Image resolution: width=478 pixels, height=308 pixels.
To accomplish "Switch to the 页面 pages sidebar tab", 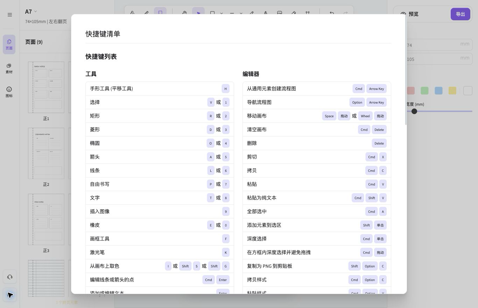I will 9,44.
